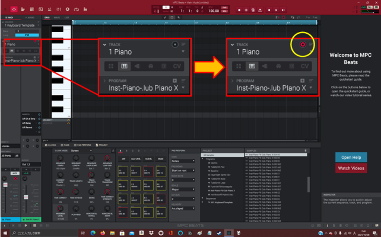Toggle the AIR Reverb insert power
This screenshot has width=381, height=237.
pyautogui.click(x=39, y=127)
